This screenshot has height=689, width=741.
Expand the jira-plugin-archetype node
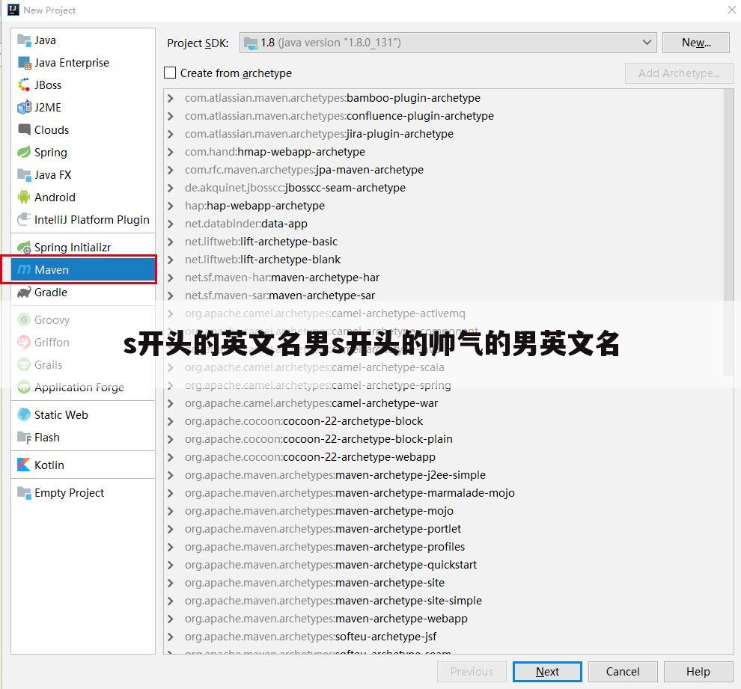click(x=171, y=134)
